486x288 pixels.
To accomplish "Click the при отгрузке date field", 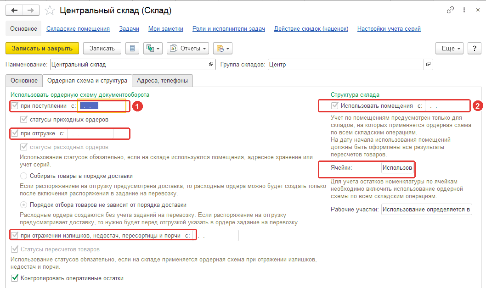I will click(90, 133).
